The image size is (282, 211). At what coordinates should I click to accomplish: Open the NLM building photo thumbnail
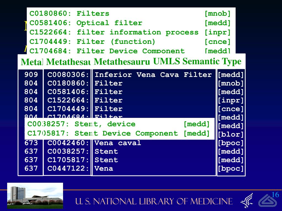[35, 196]
